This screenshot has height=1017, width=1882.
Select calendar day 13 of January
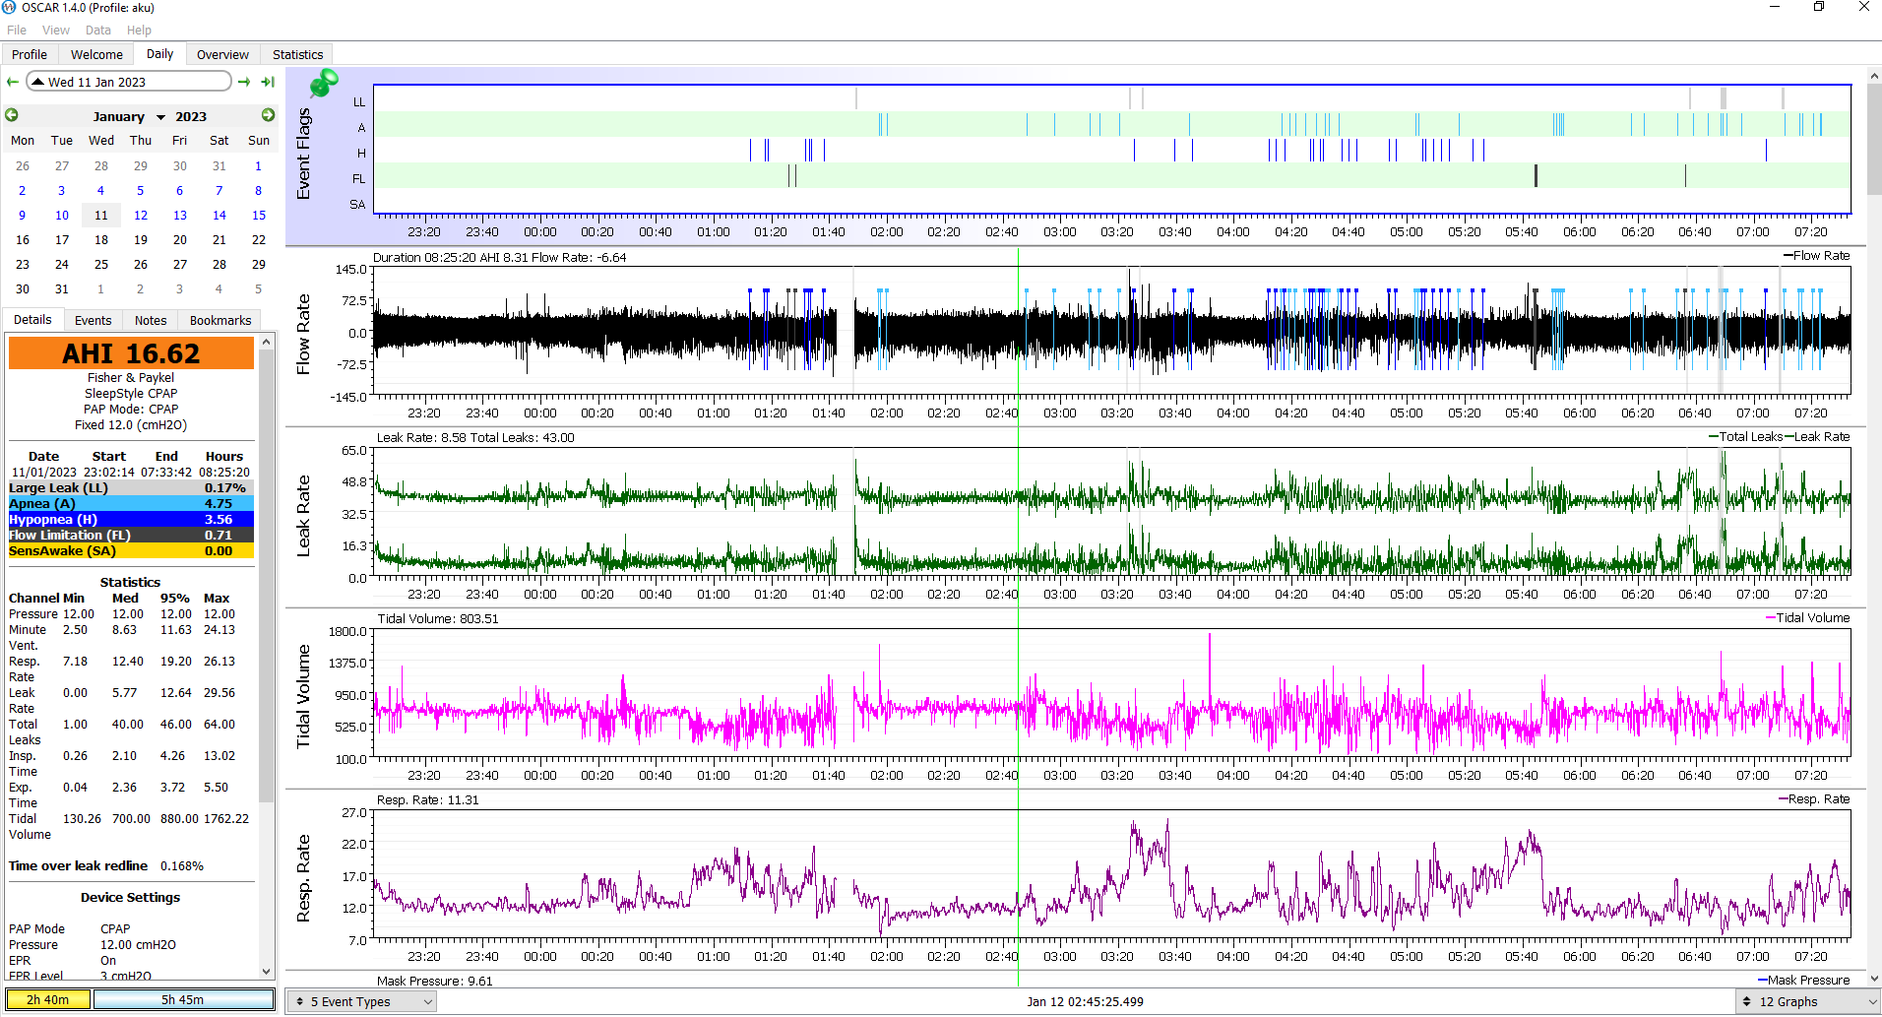180,215
